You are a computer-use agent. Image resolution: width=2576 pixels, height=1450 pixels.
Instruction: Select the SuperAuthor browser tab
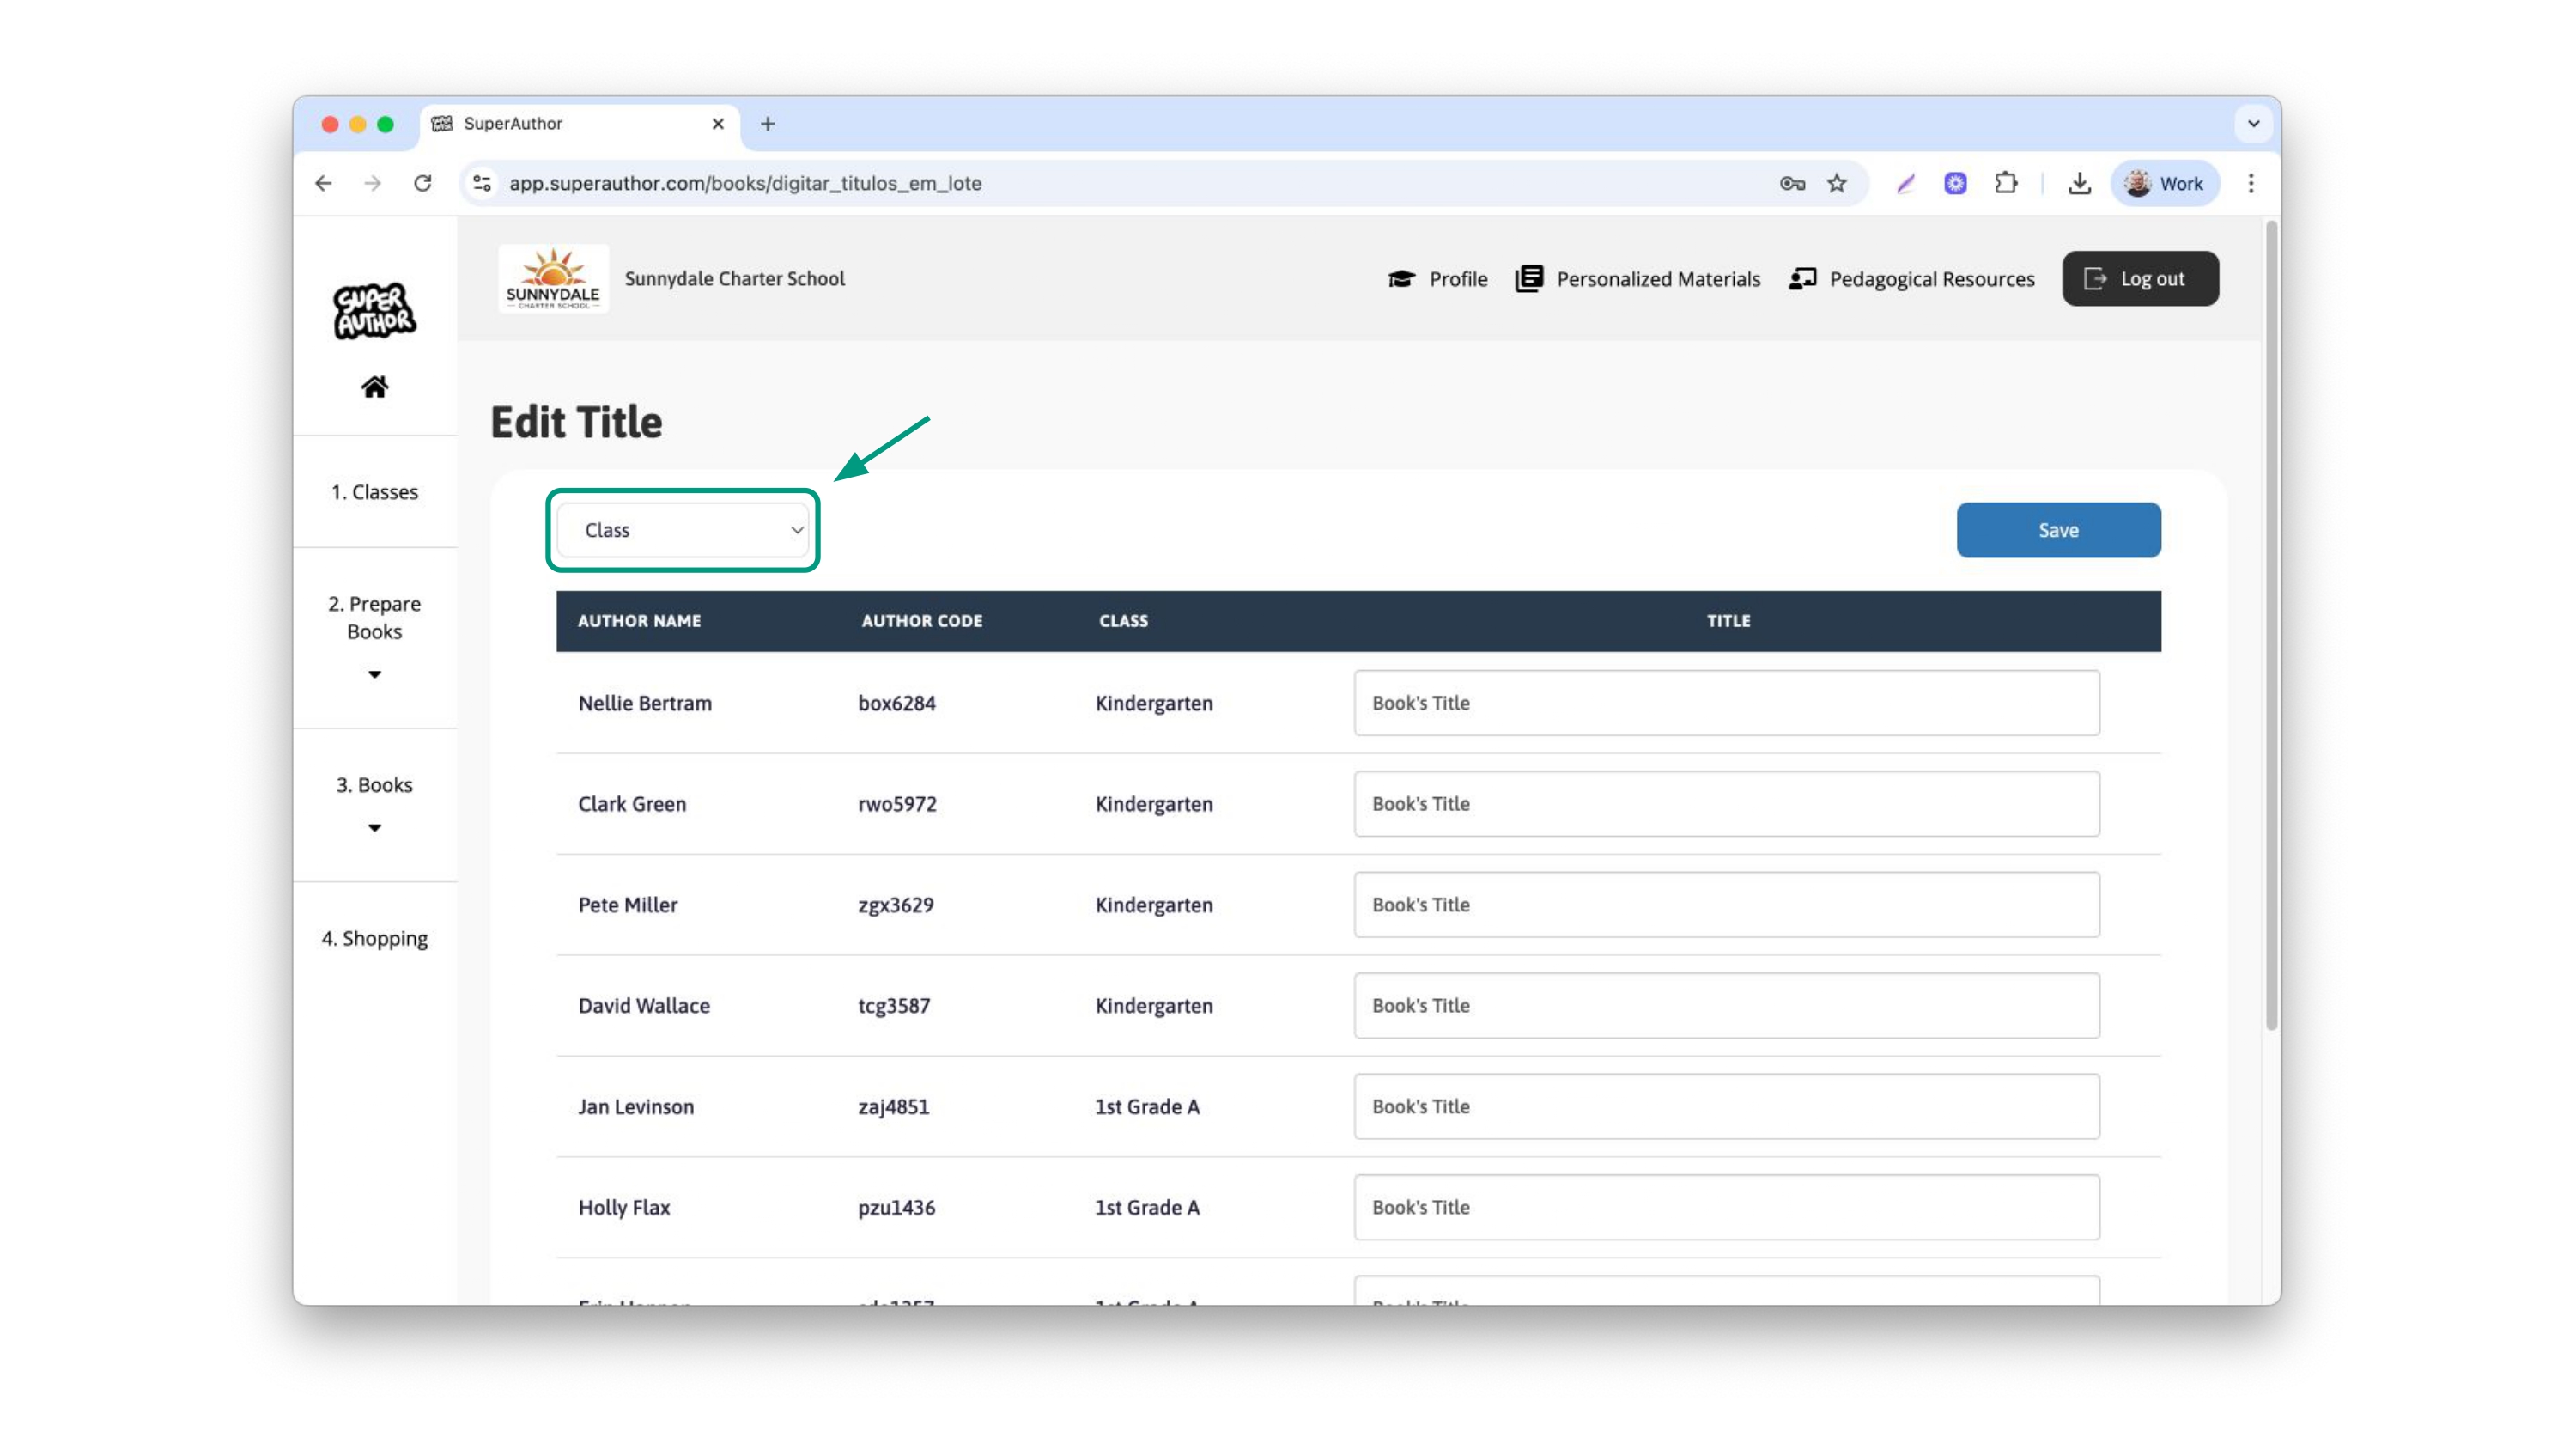click(x=580, y=124)
